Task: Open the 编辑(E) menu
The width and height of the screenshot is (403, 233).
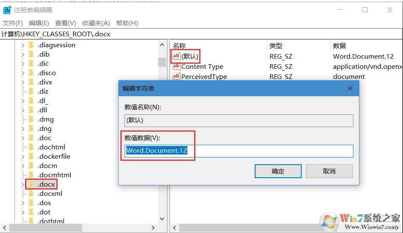Action: [39, 23]
